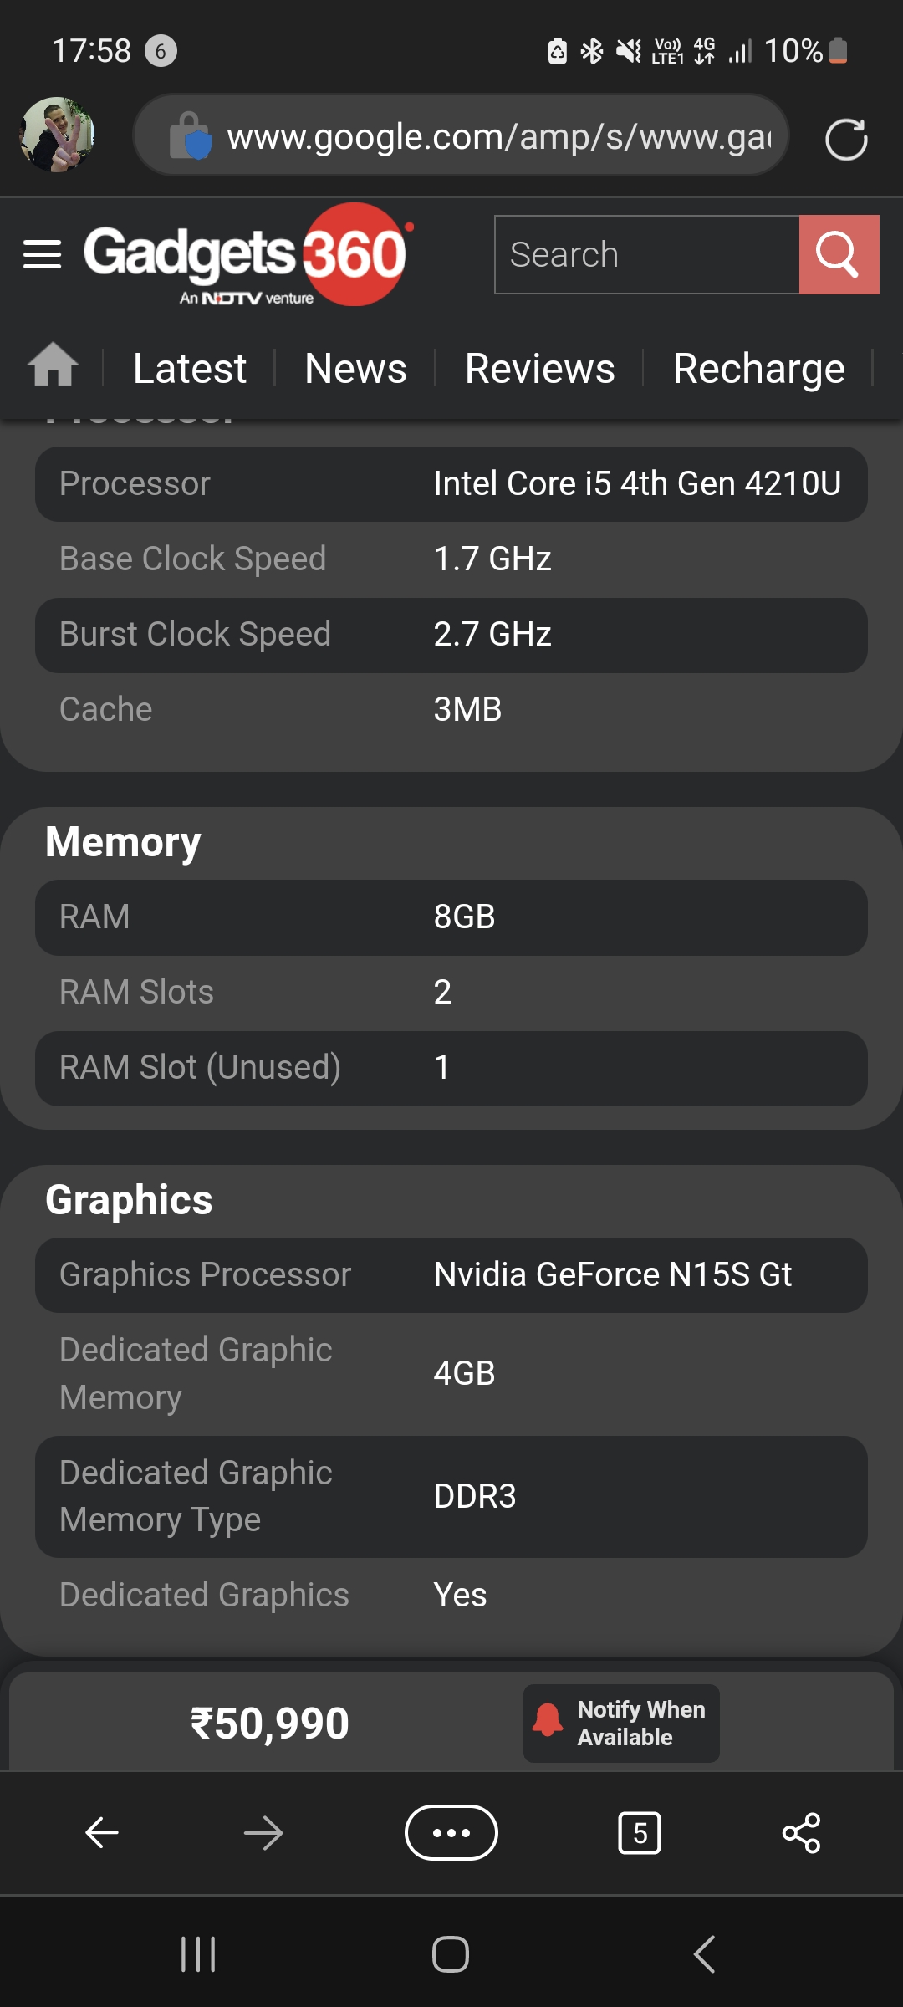Screen dimensions: 903x2007
Task: Open the News tab
Action: pos(355,369)
